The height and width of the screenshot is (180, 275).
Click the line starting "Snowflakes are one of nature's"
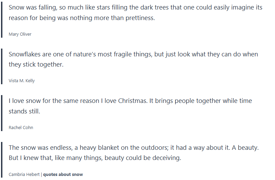coord(133,54)
